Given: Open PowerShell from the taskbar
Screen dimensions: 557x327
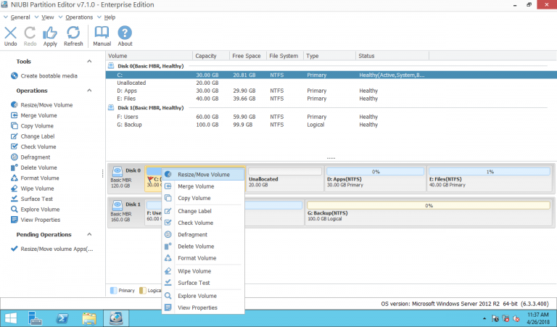Looking at the screenshot, I should tap(62, 318).
